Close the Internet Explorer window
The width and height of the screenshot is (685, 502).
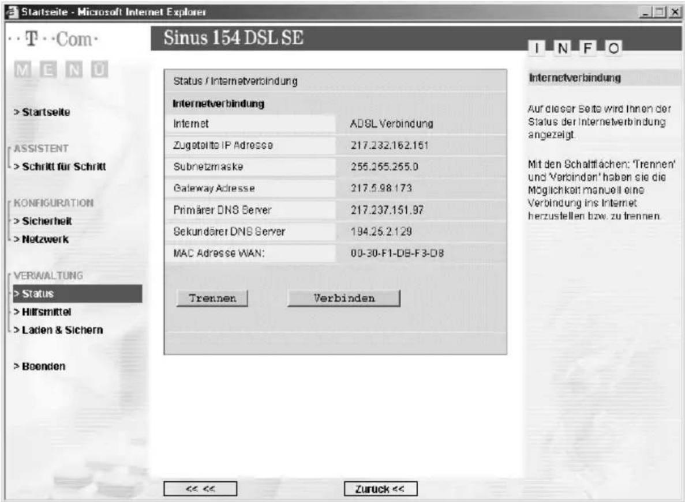point(675,12)
